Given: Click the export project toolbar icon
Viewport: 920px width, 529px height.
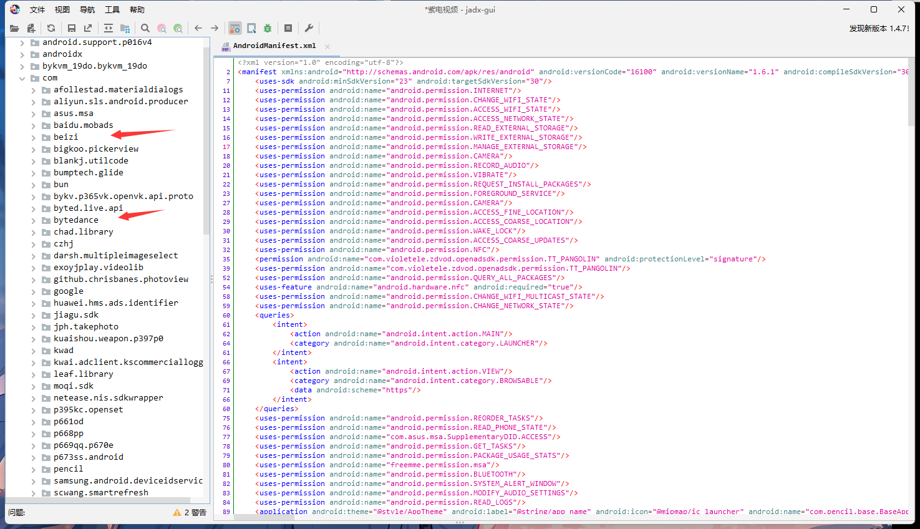Looking at the screenshot, I should coord(88,28).
